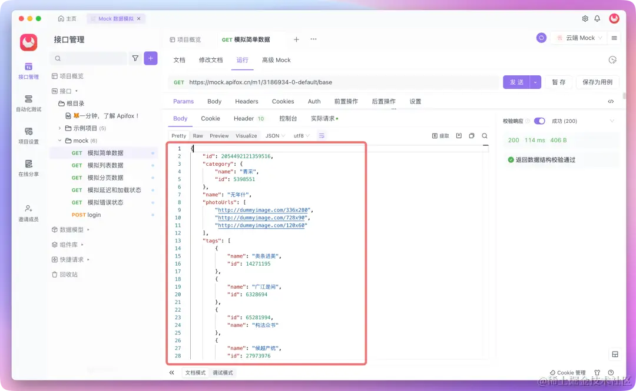Click the 发送 send button

click(x=516, y=82)
